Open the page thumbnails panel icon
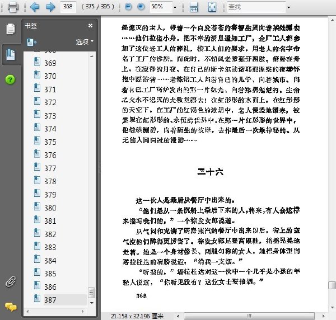Viewport: 336px width, 320px height. 11,29
